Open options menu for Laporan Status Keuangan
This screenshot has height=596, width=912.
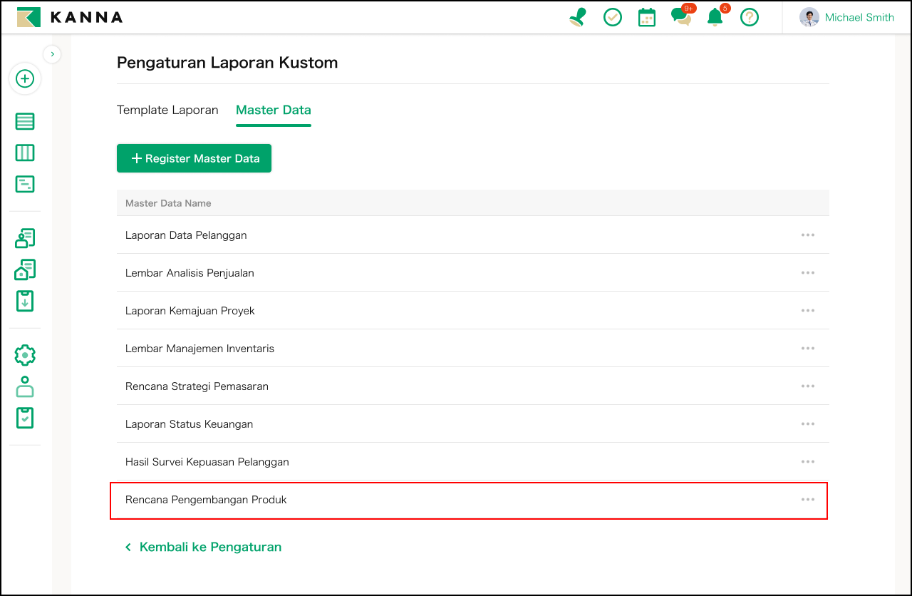tap(807, 424)
